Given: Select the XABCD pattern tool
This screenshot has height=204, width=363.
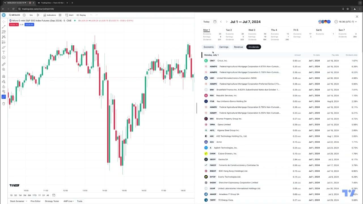Looking at the screenshot, I should 4,37.
